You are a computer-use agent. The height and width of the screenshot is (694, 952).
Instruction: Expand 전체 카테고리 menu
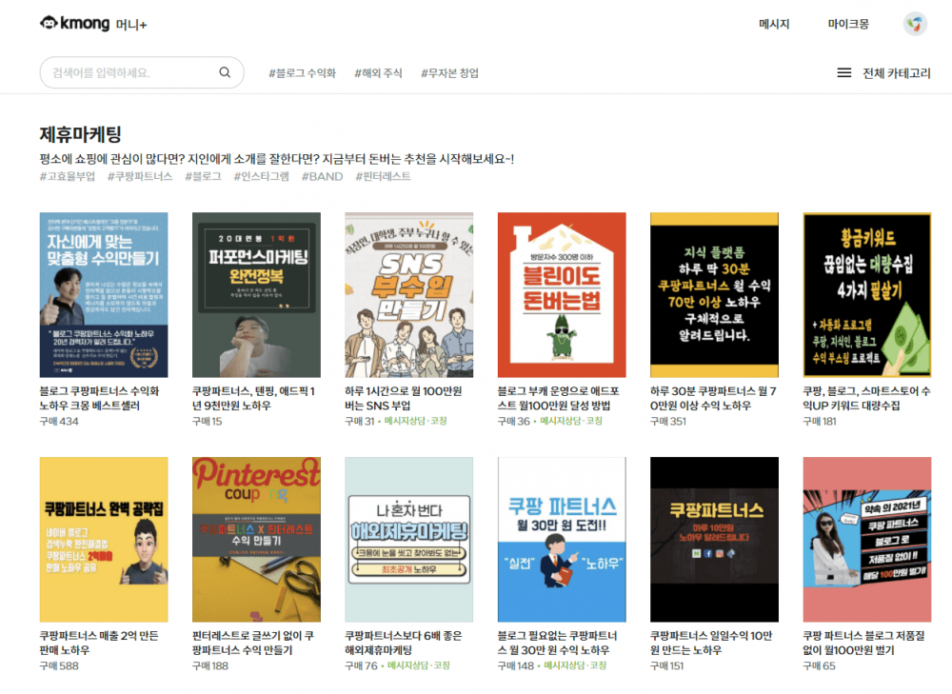point(896,73)
